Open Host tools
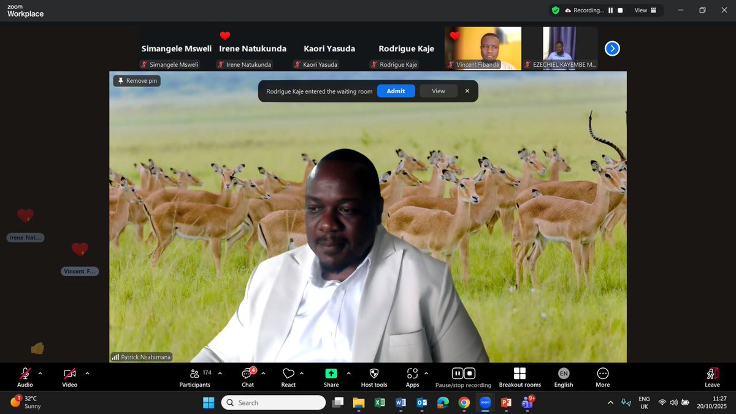 point(374,374)
